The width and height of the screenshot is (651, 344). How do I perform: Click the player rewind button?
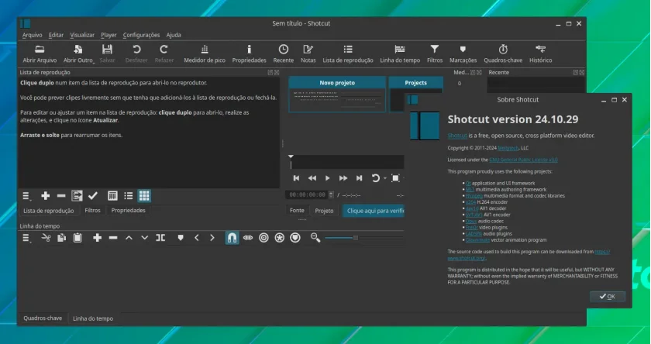[312, 178]
